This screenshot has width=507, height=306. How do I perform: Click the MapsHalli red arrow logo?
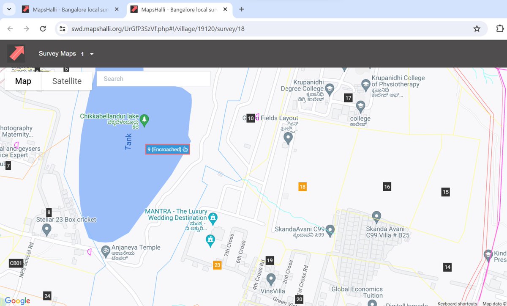16,54
